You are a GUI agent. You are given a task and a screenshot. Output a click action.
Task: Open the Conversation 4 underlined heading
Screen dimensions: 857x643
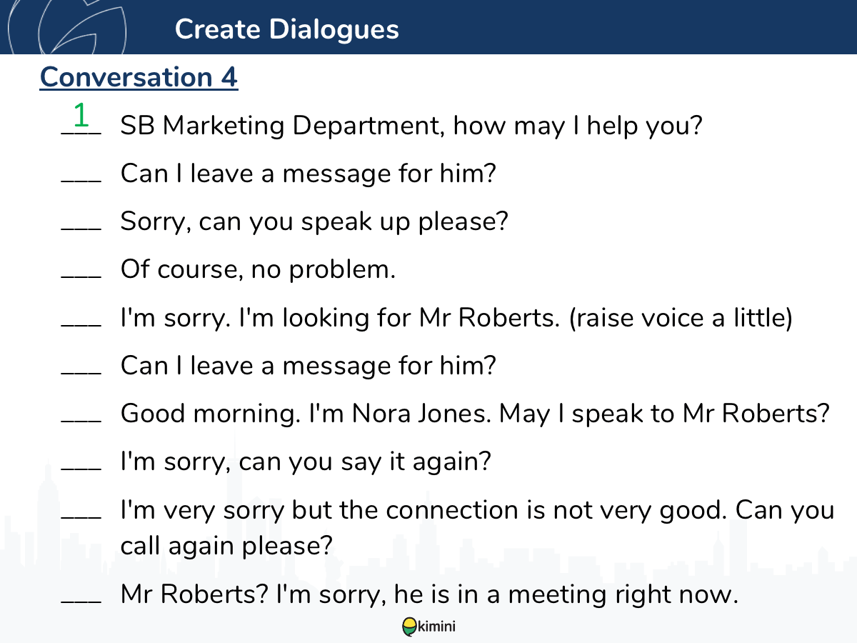(x=139, y=77)
